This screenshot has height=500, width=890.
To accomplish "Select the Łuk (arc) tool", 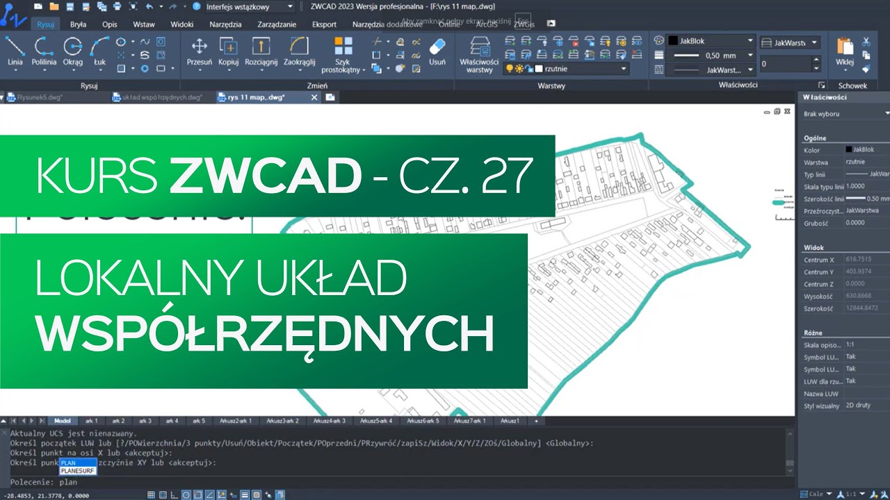I will click(x=99, y=51).
